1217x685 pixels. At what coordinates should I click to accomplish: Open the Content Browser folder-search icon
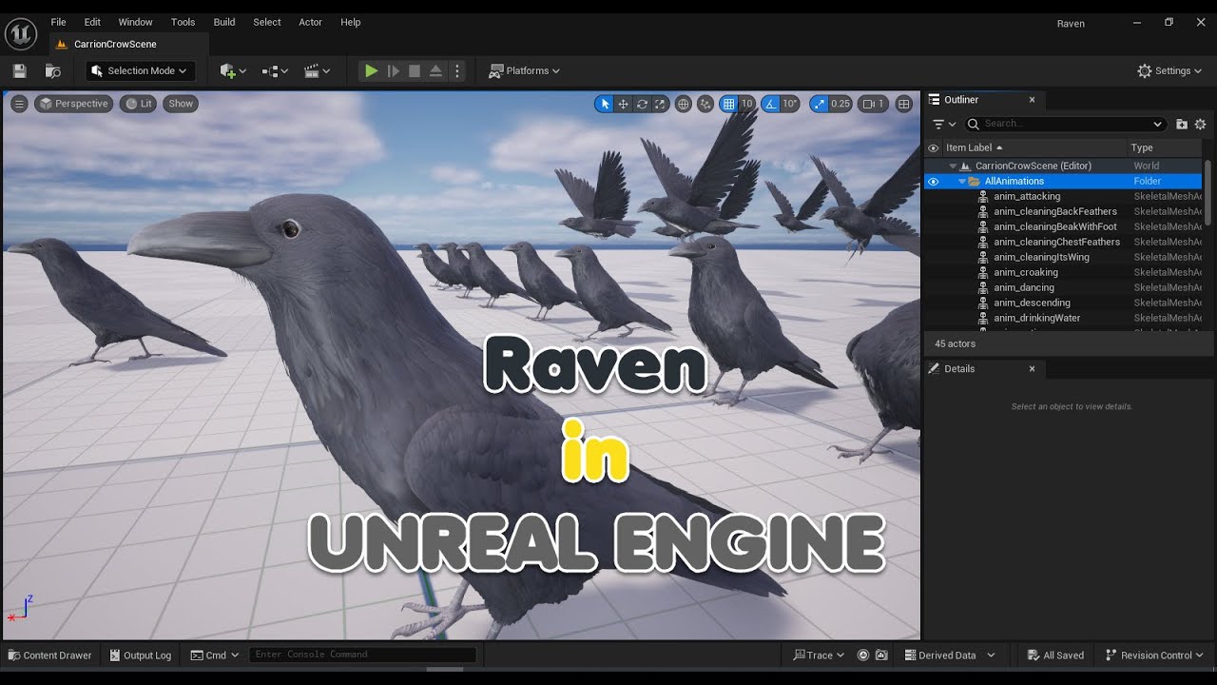(53, 70)
